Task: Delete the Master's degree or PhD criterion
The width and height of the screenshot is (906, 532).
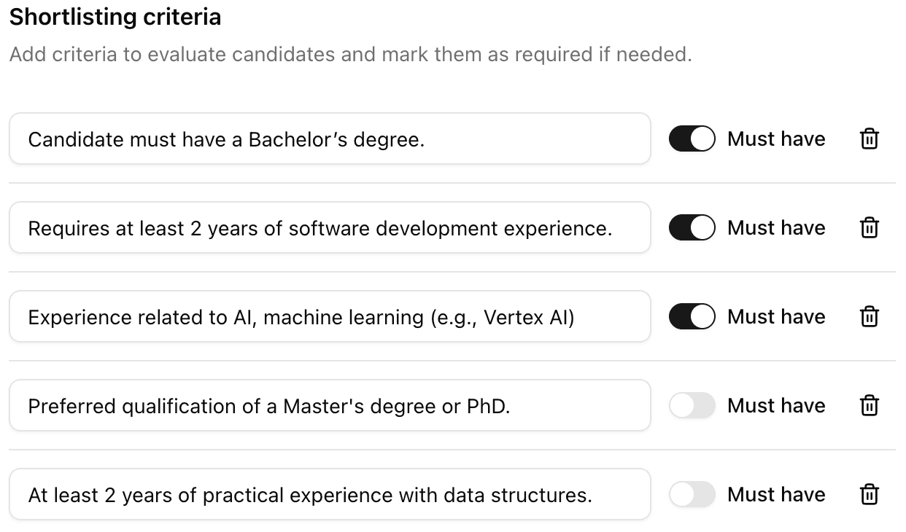Action: [869, 405]
